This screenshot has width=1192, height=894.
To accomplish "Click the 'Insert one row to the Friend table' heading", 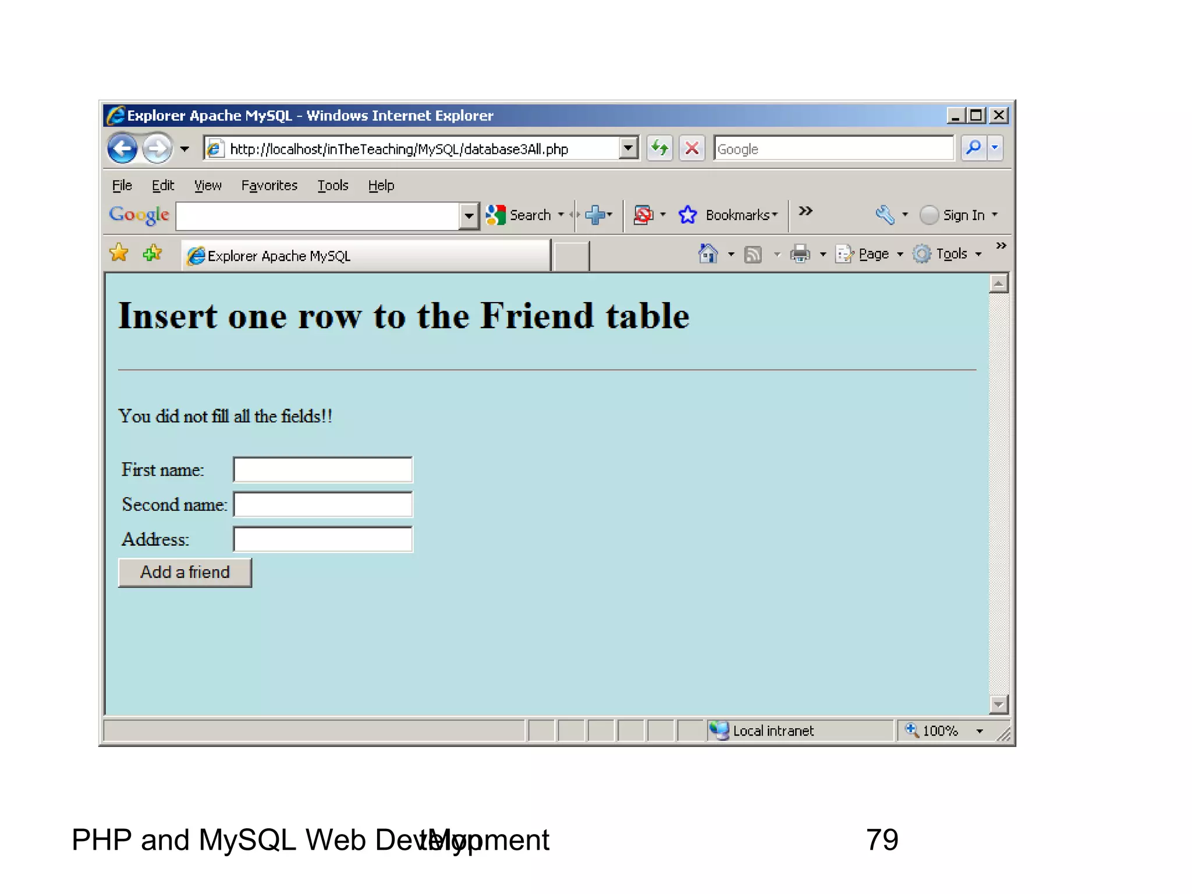I will (x=404, y=316).
